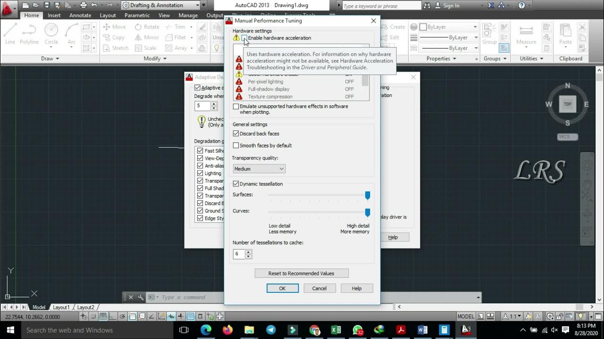Viewport: 604px width, 339px height.
Task: Click the Mirror tool
Action: click(147, 37)
